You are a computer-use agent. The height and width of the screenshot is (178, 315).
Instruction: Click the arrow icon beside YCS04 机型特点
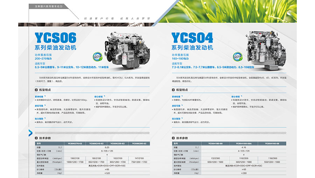(x=173, y=90)
